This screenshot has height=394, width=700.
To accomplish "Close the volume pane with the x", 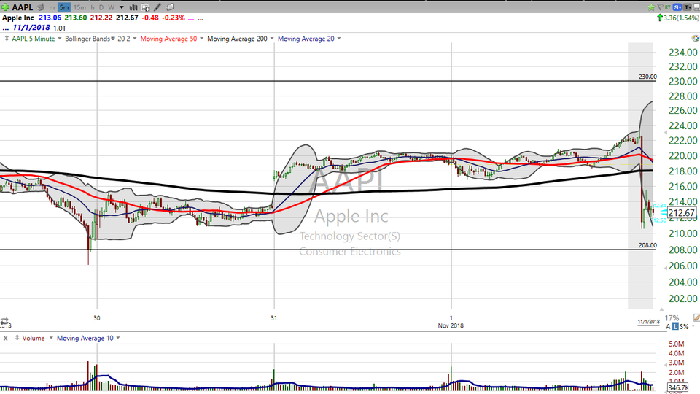I will pyautogui.click(x=5, y=338).
